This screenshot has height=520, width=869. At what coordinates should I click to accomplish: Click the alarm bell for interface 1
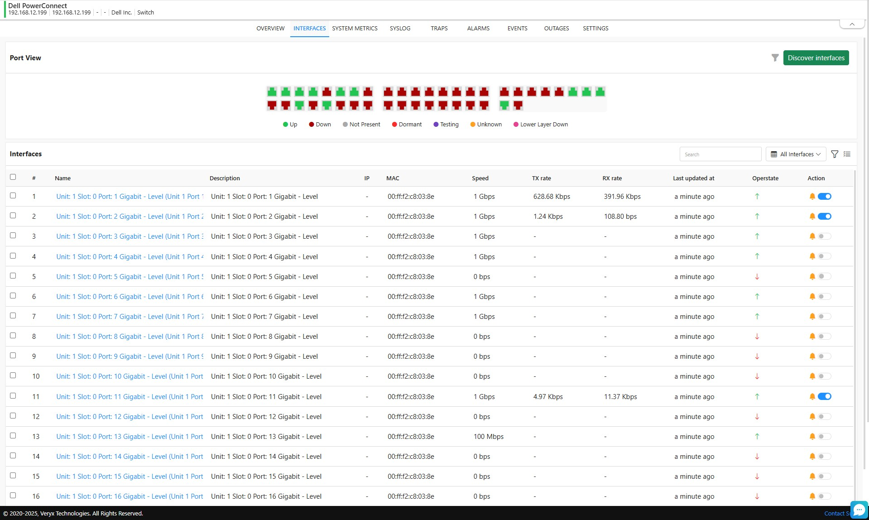point(812,197)
